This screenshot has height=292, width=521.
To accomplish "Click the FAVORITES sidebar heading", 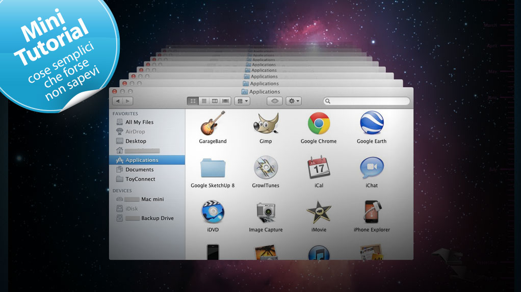I will coord(125,114).
